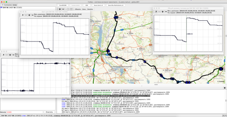Open the Объекты toolbar menu

[x=78, y=9]
